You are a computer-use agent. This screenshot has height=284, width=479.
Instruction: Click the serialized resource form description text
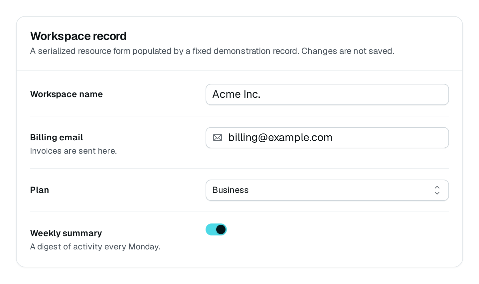coord(212,51)
